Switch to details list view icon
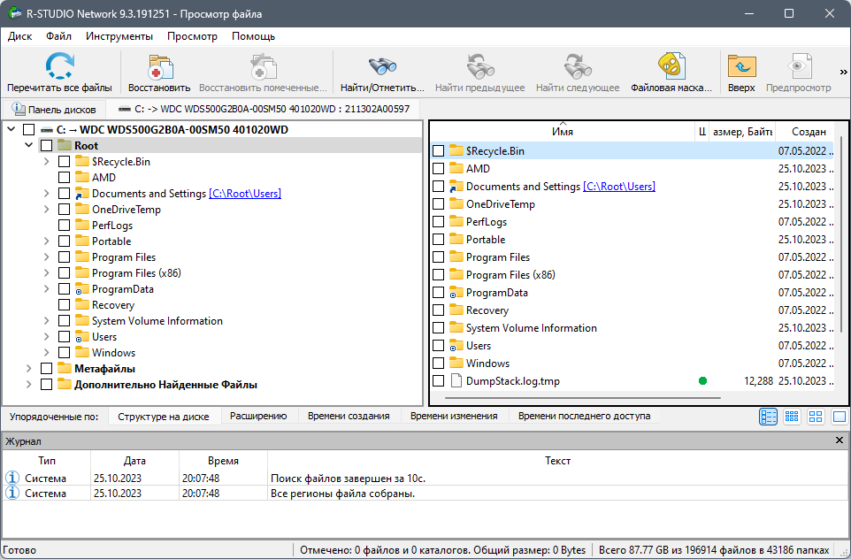 (x=768, y=417)
